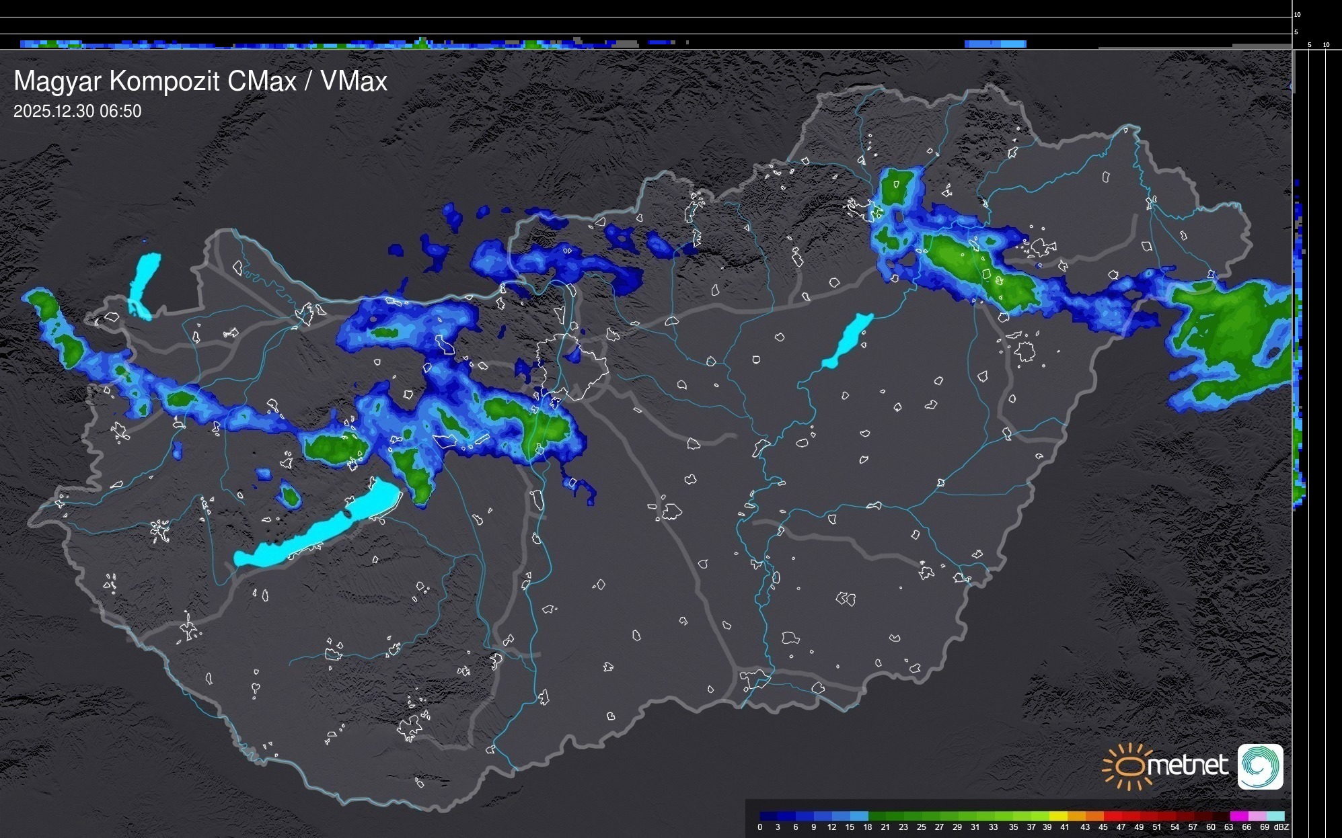This screenshot has height=838, width=1342.
Task: Click the dBZ unit label
Action: pos(1281,827)
